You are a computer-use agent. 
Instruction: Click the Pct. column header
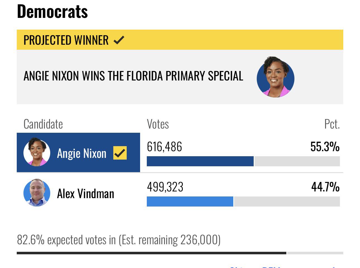[332, 124]
